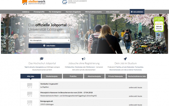Focus the Suchbegriff eingeben search field
The width and height of the screenshot is (169, 106).
click(x=49, y=35)
